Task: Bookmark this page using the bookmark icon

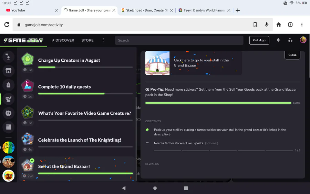Action: pyautogui.click(x=255, y=25)
